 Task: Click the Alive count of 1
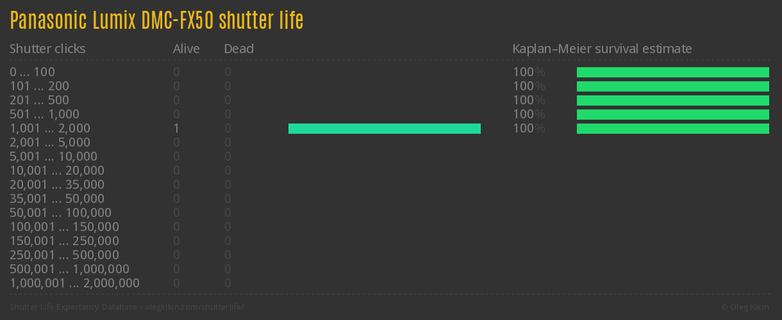pos(176,129)
